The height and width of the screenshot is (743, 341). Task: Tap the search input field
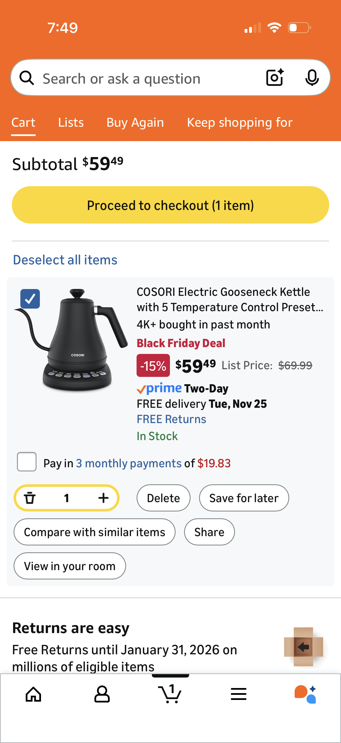(x=130, y=78)
